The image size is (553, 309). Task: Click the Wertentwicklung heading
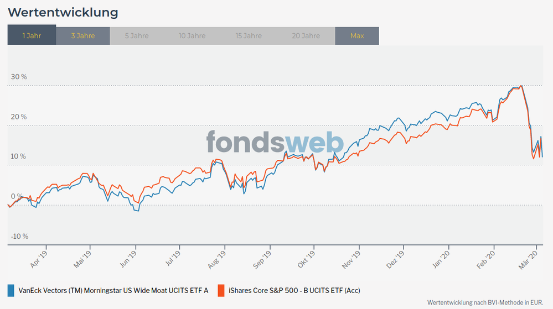(x=63, y=12)
